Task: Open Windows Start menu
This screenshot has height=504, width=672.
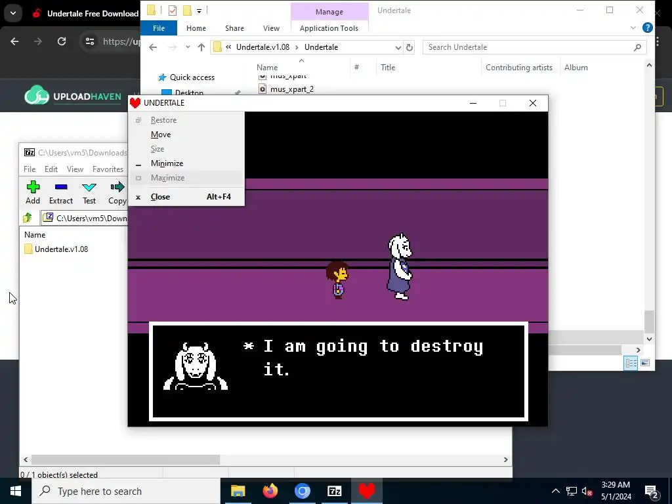Action: coord(16,491)
